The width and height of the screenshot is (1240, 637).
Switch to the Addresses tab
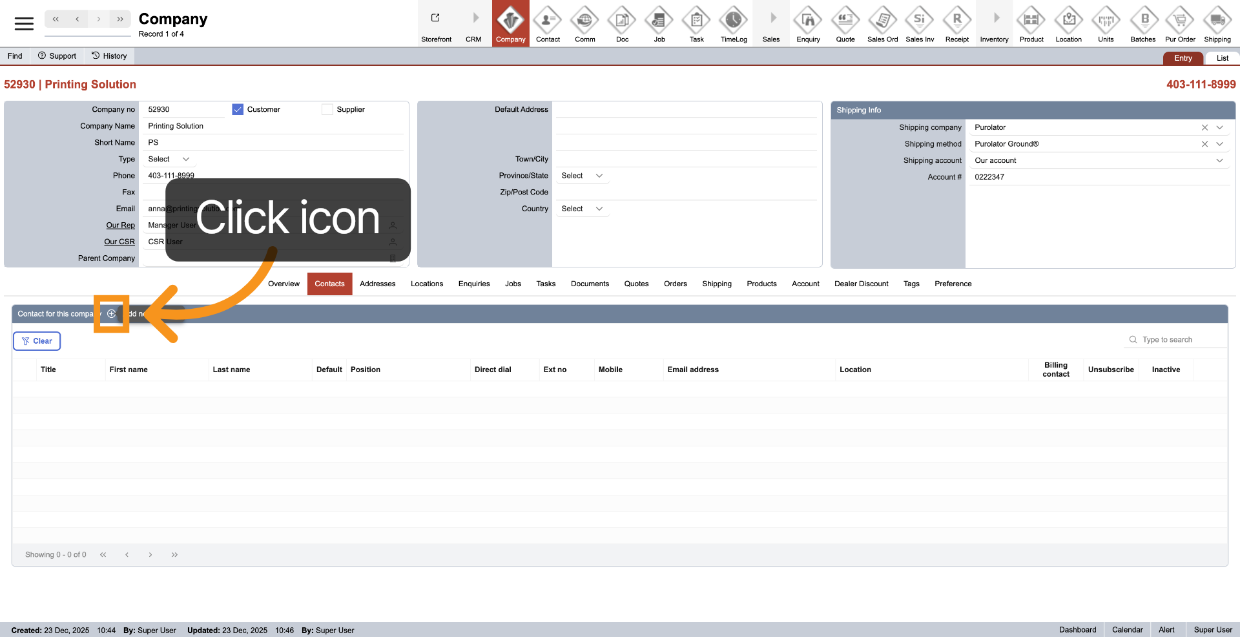pos(377,284)
